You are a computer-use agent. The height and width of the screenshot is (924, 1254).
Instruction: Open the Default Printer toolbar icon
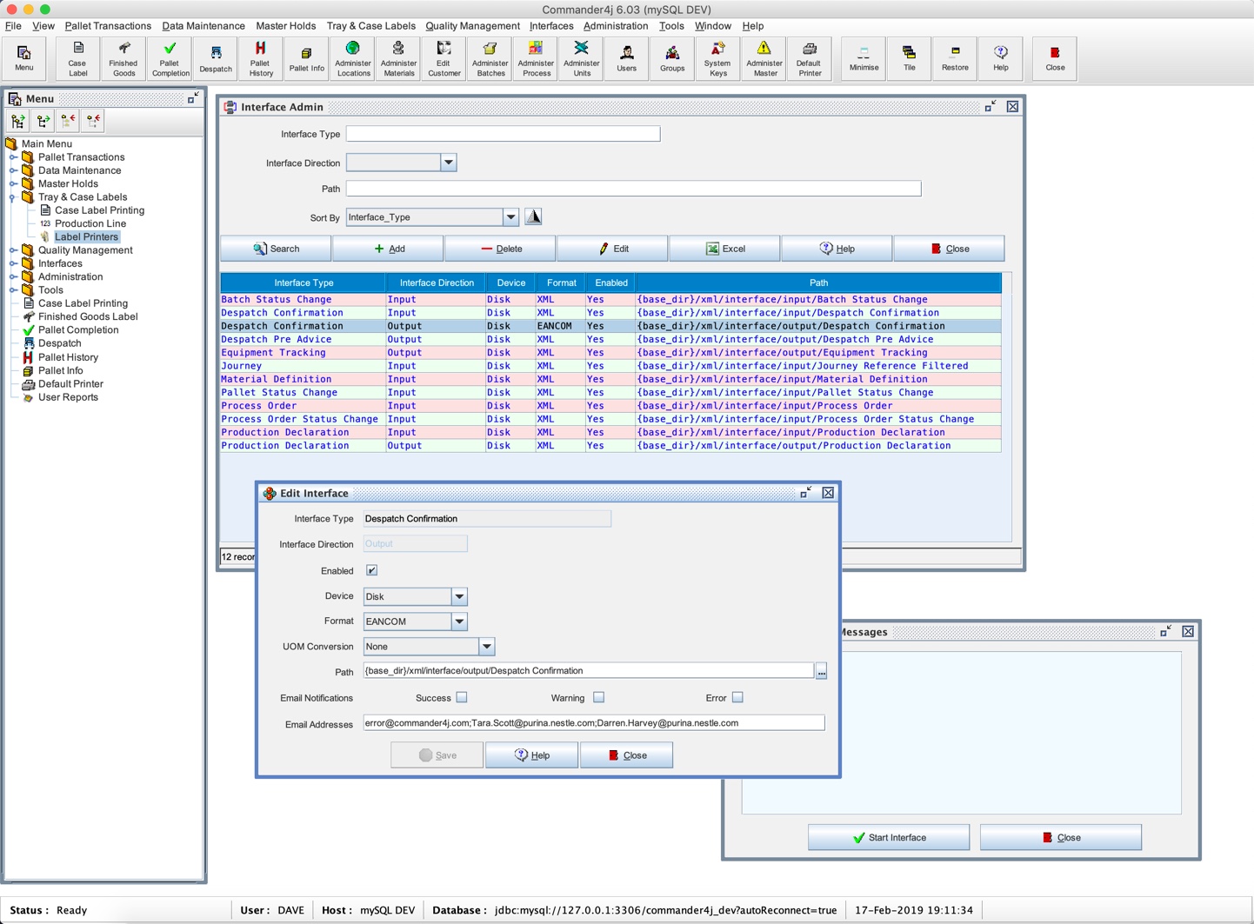click(x=809, y=58)
